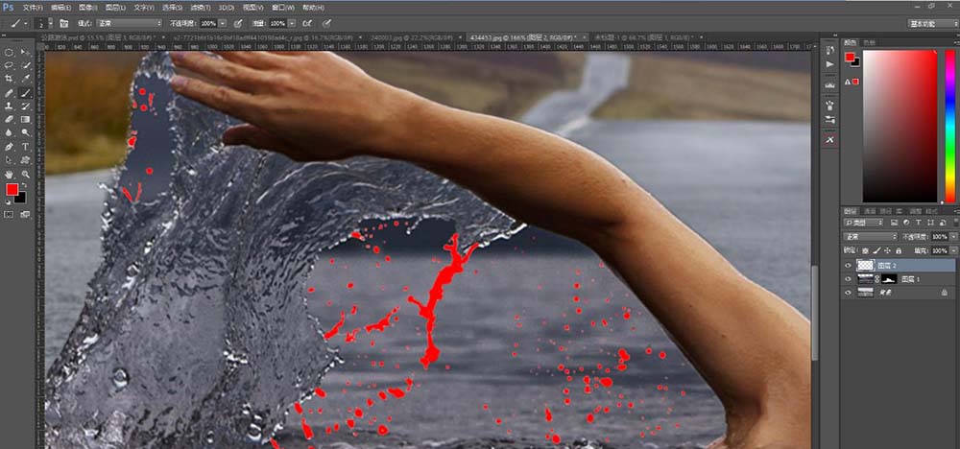Open the brush mode dropdown in options bar

128,23
